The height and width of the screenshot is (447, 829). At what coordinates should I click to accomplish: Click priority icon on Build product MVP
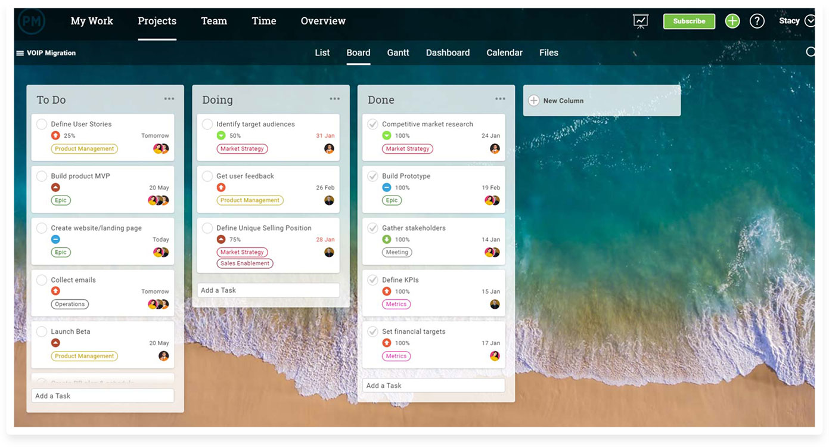point(55,188)
